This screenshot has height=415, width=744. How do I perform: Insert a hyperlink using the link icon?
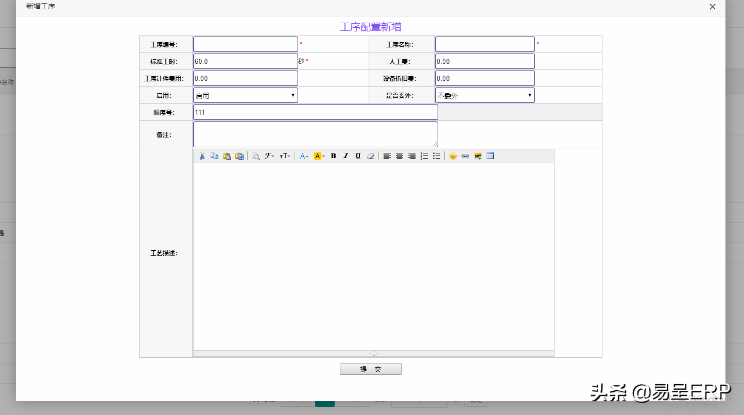point(465,156)
